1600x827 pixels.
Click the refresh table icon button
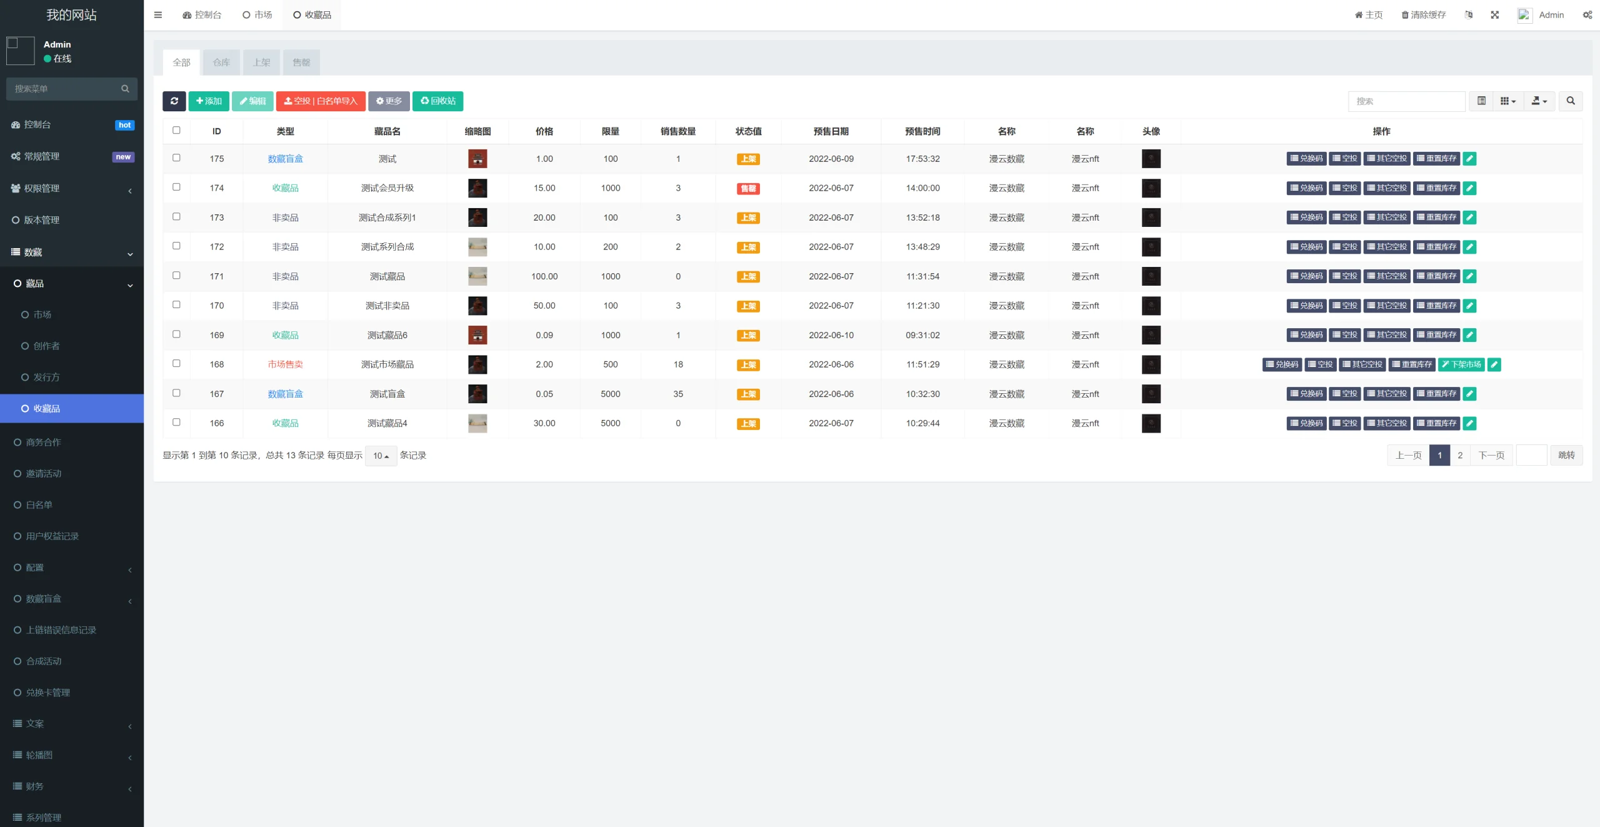tap(174, 101)
